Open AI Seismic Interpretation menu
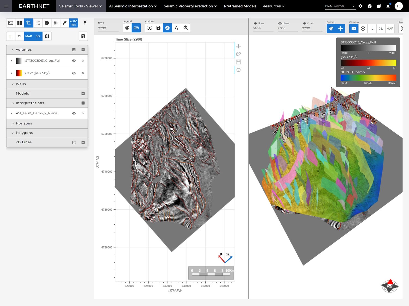Screen dimensions: 409x306 pyautogui.click(x=133, y=6)
